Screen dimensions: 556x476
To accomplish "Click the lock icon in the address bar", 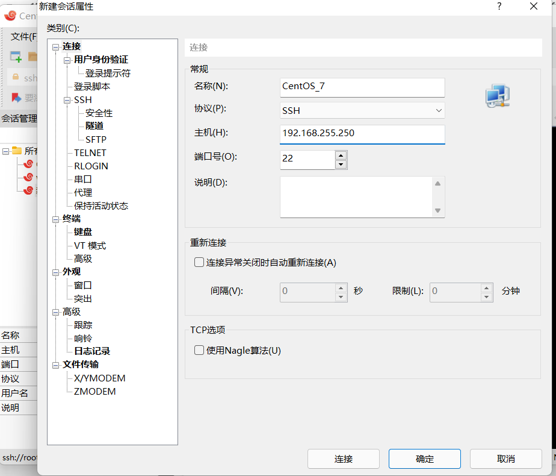I will point(16,77).
